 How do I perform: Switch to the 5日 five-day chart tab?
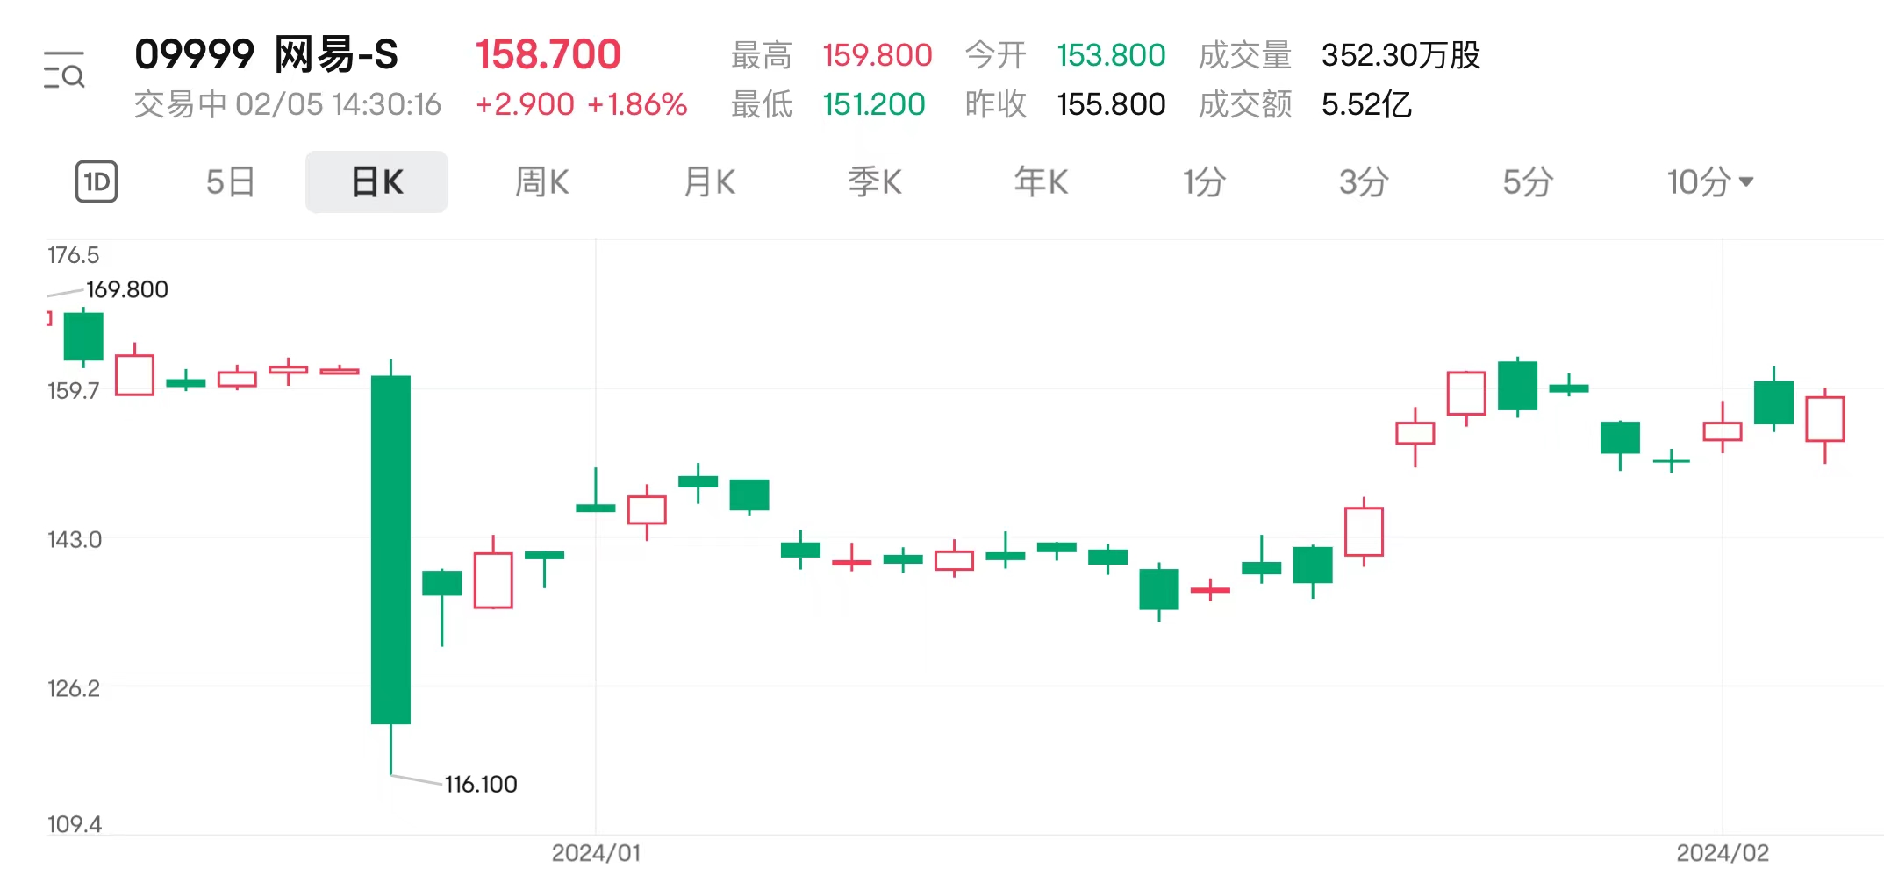click(230, 181)
